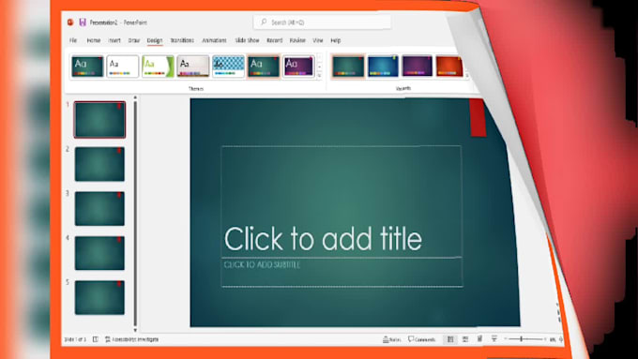
Task: Click the spell check book icon in status bar
Action: point(96,339)
